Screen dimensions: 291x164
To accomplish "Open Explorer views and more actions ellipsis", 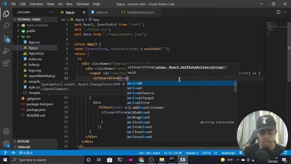I will [x=51, y=12].
